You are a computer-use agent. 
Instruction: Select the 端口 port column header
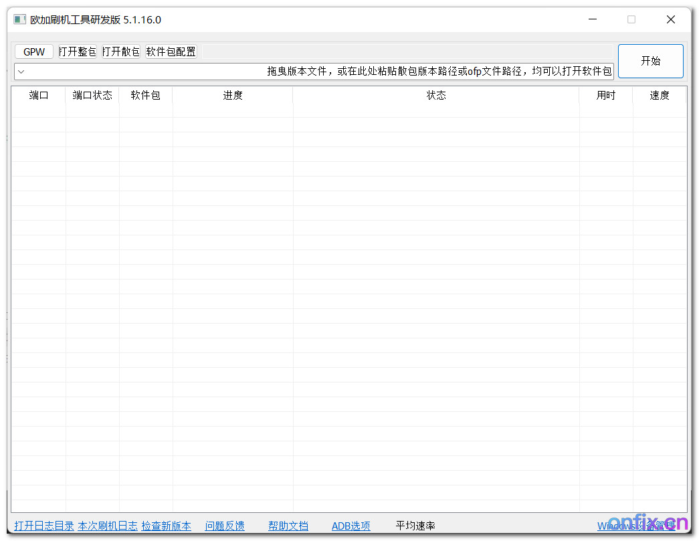click(x=38, y=95)
